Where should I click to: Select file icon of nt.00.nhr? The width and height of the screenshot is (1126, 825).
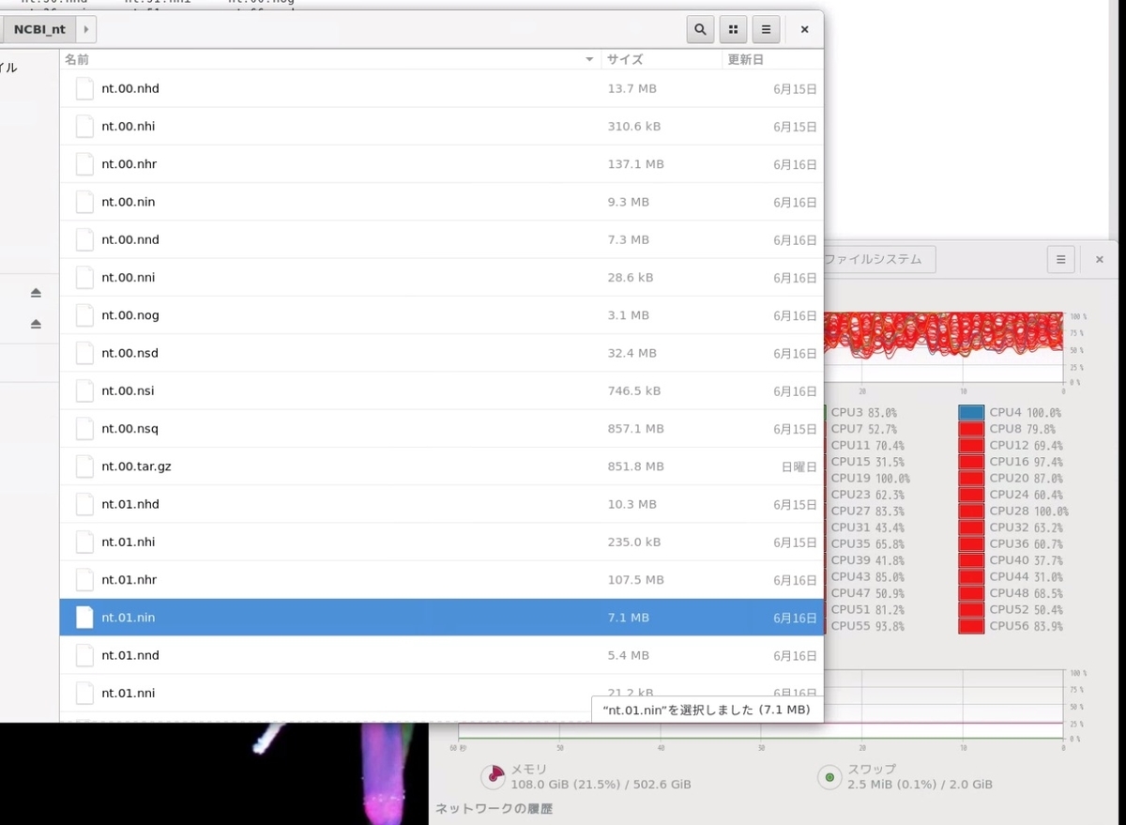pyautogui.click(x=84, y=164)
